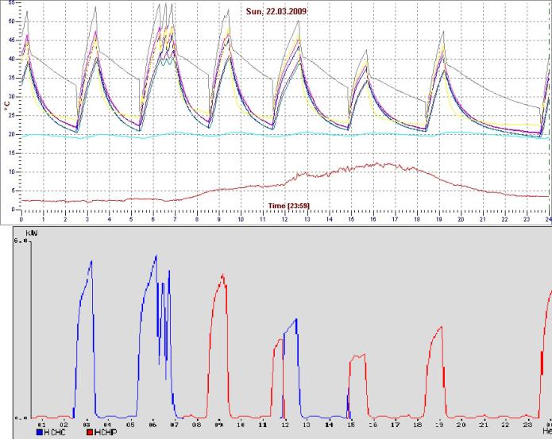Click the 10 mark on temperature axis
552x439 pixels.
[x=11, y=171]
